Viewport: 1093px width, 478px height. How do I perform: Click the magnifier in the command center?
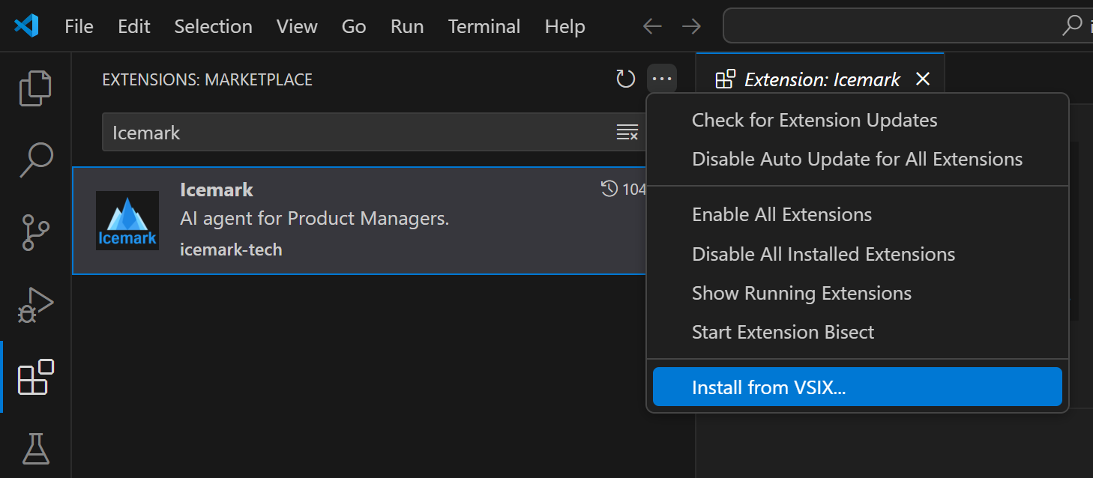1072,26
